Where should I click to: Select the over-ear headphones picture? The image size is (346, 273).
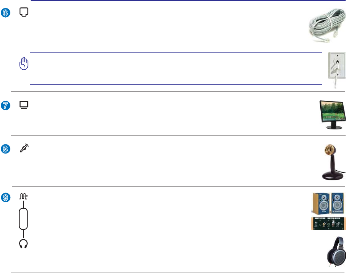tap(336, 252)
